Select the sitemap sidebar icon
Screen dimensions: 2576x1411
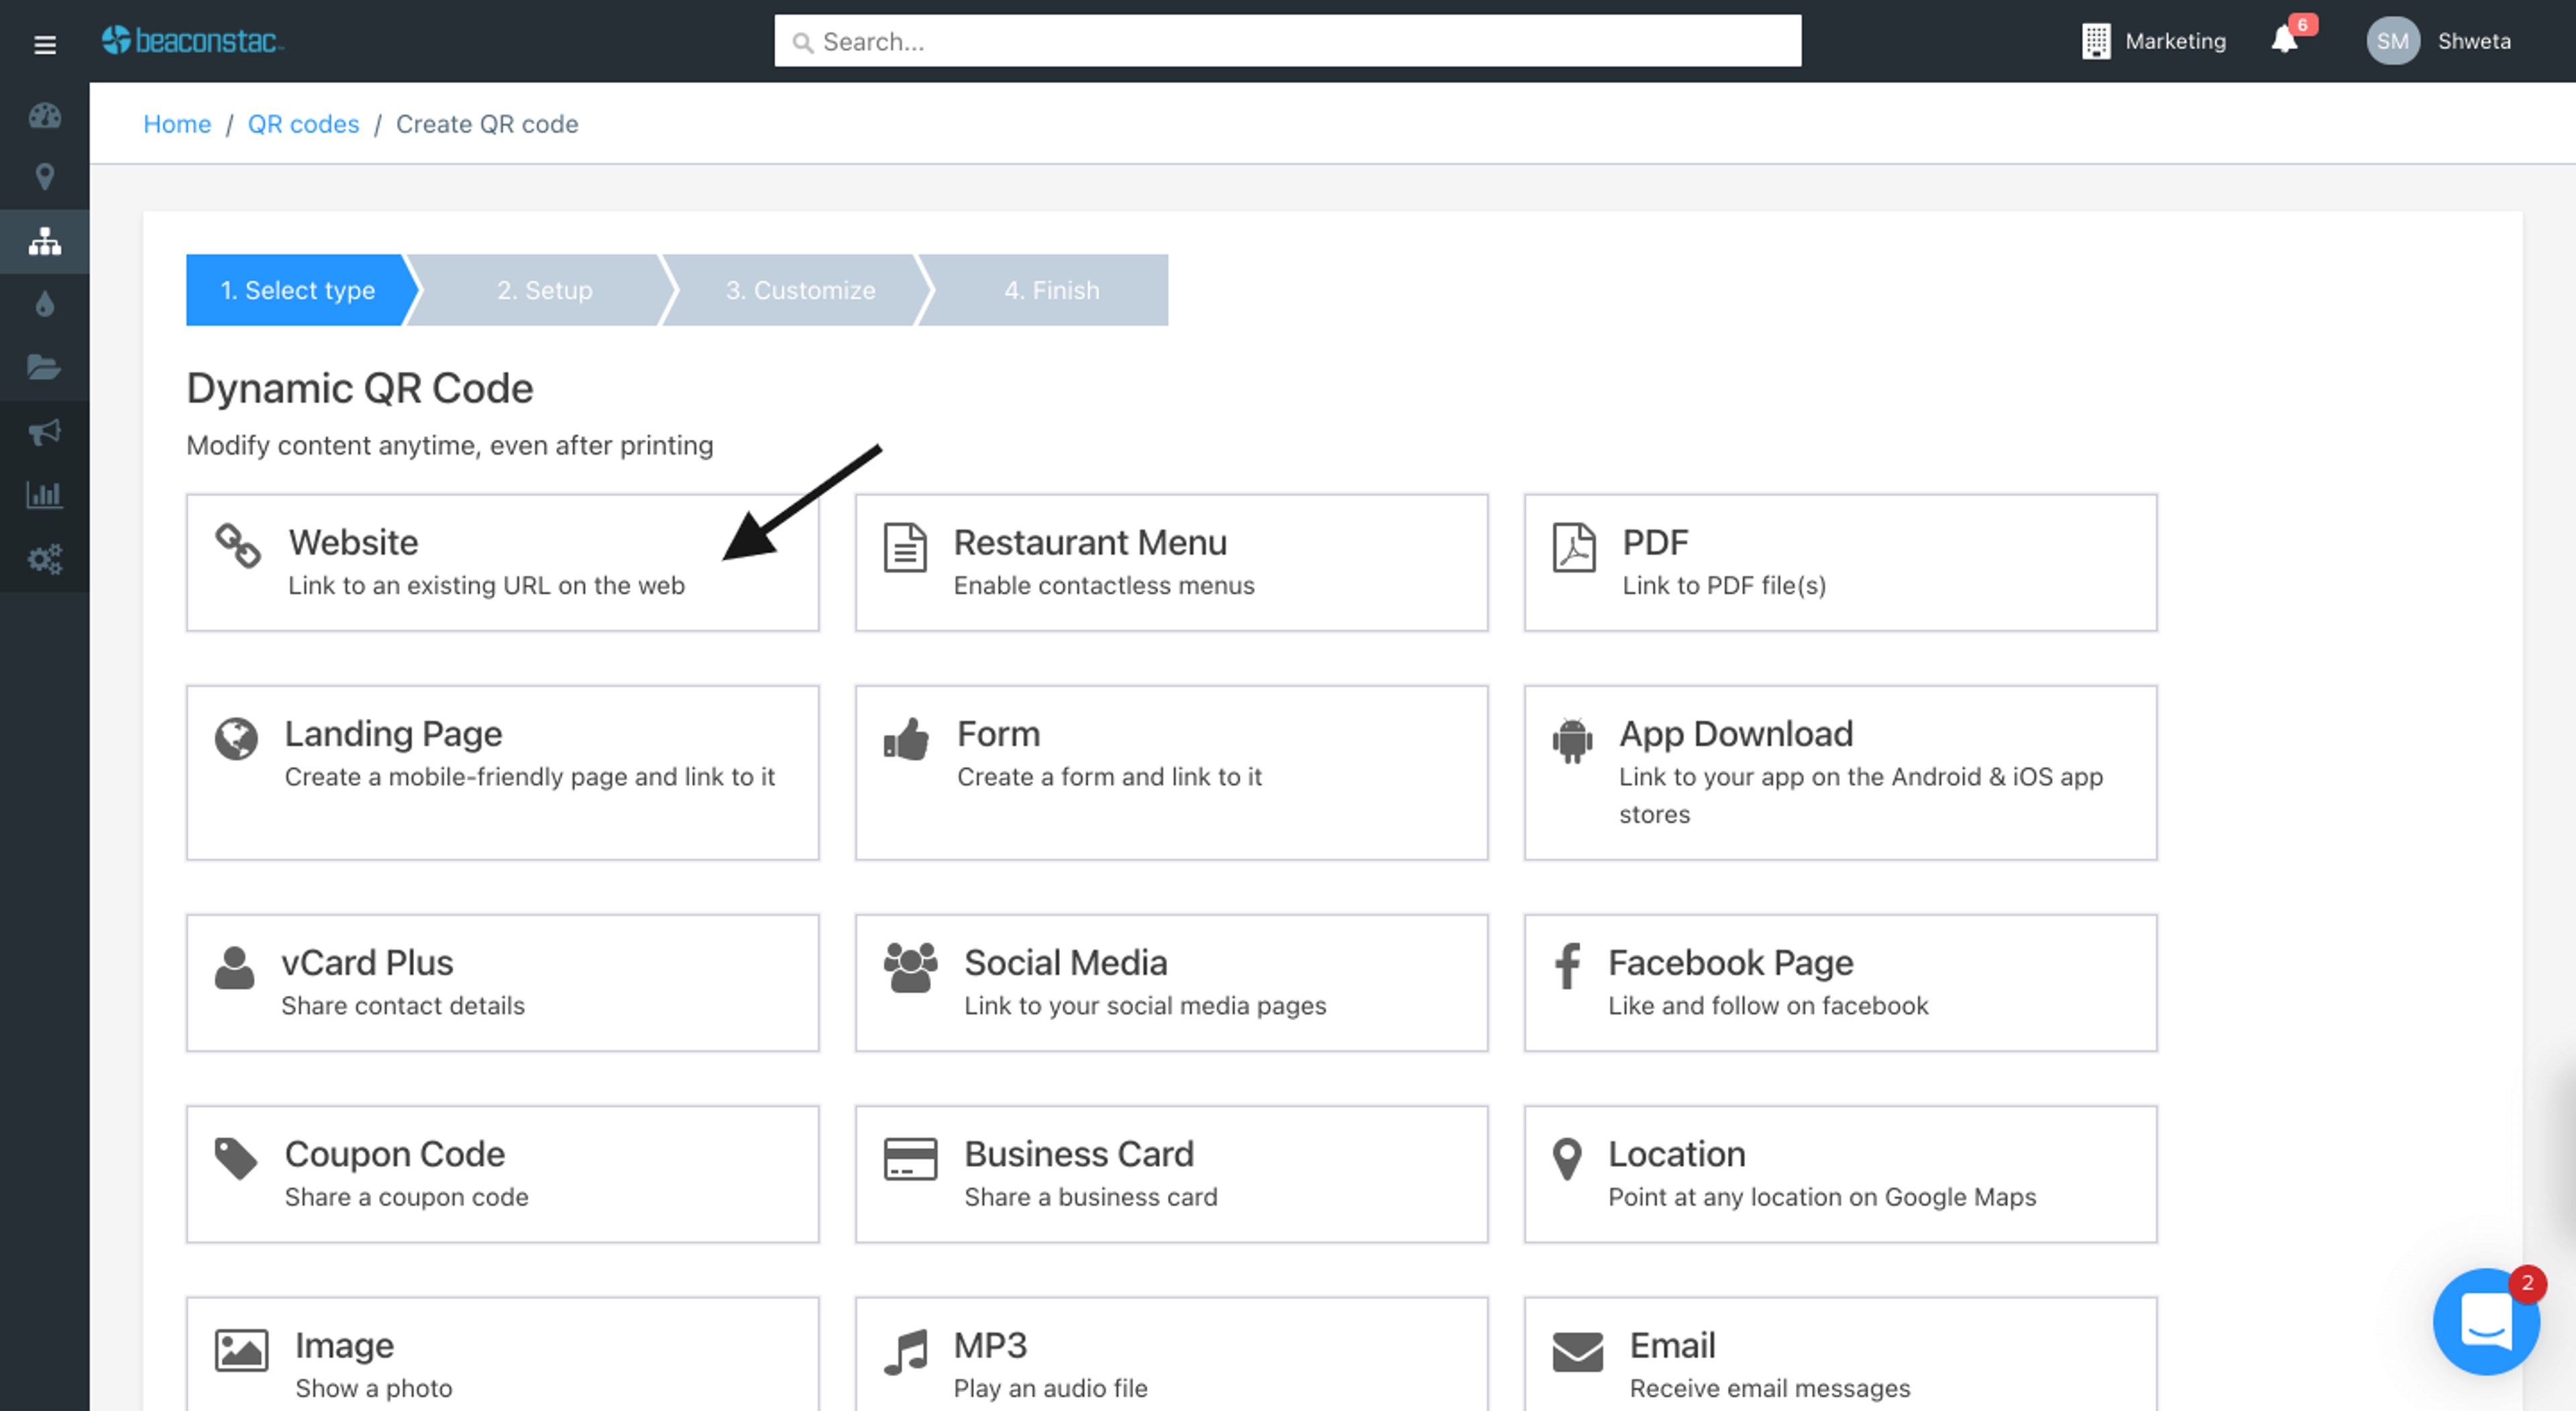[44, 241]
